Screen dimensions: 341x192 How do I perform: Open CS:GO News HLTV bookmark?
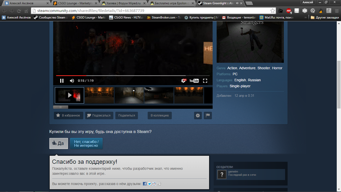tap(126, 17)
